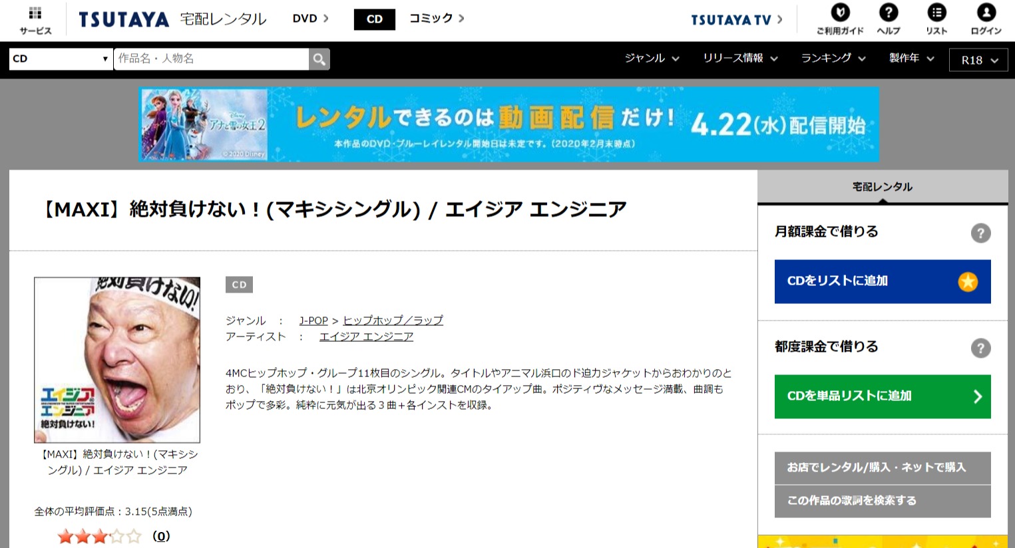
Task: Open the ご利用ガイド guide icon
Action: (840, 19)
